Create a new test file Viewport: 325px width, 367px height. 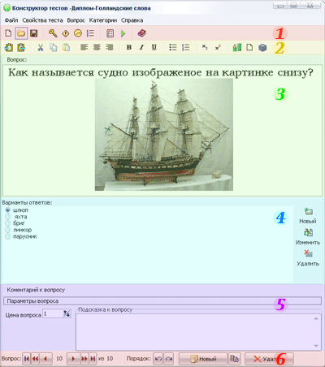(8, 33)
